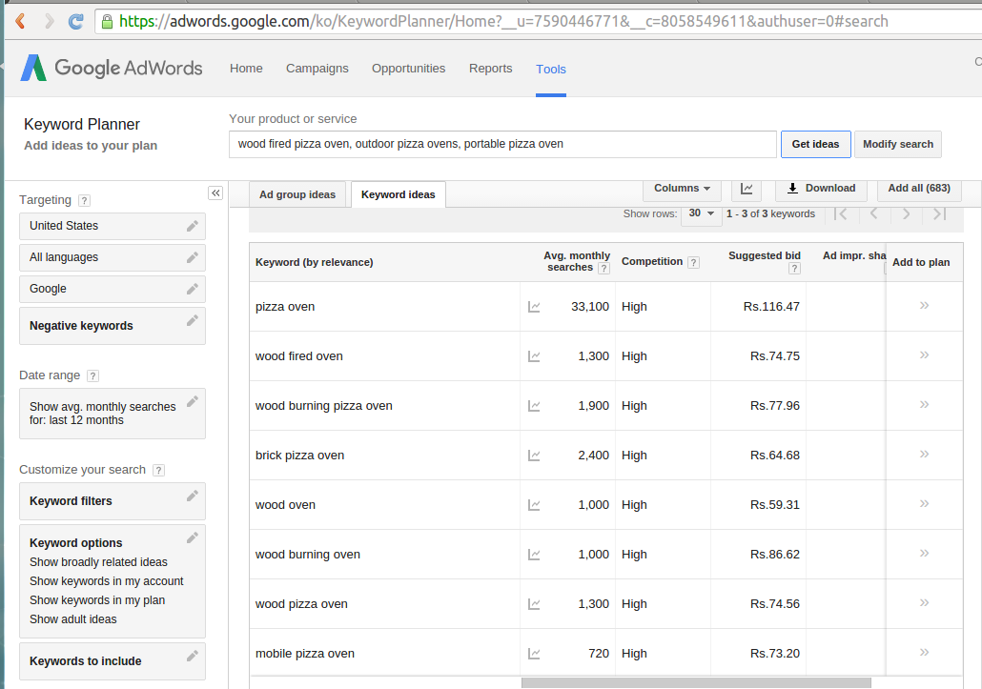Image resolution: width=982 pixels, height=689 pixels.
Task: Click Show broadly related ideas option
Action: pyautogui.click(x=98, y=562)
